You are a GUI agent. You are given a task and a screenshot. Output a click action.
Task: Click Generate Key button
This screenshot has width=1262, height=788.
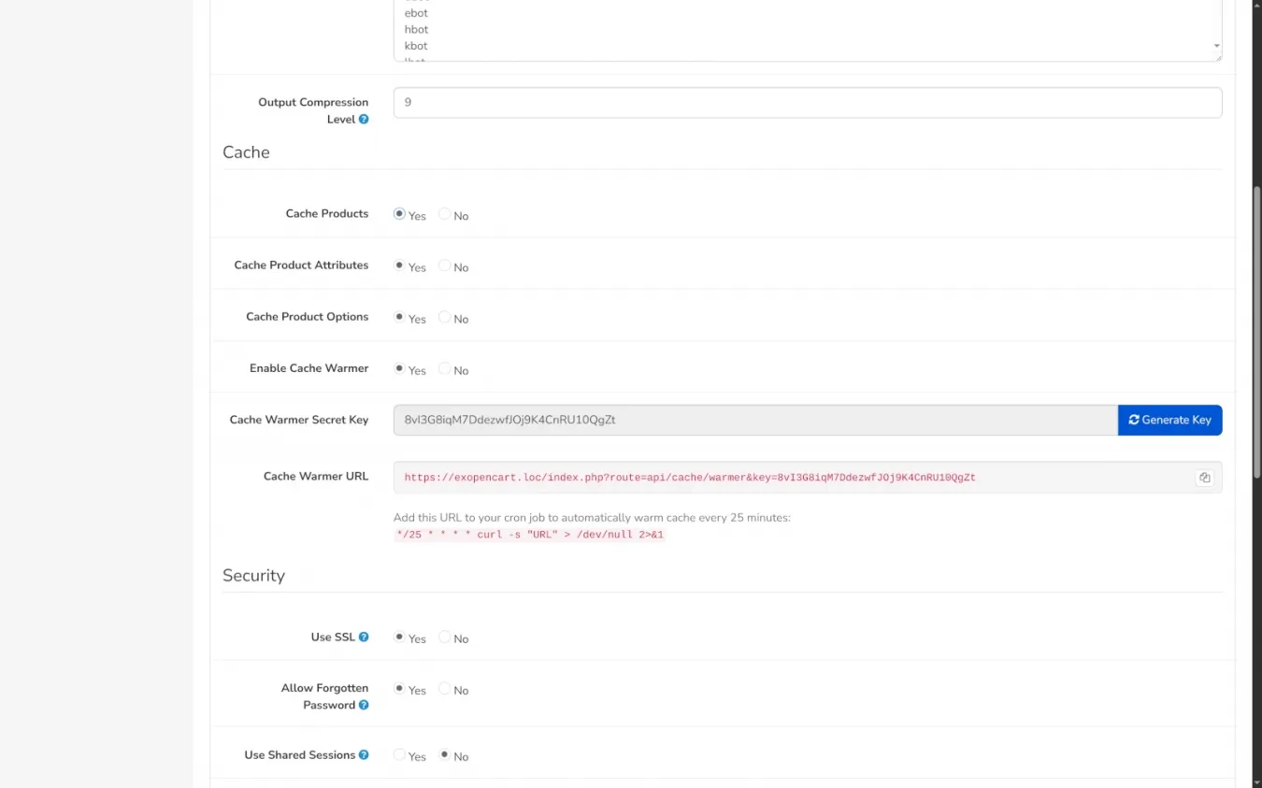coord(1169,420)
